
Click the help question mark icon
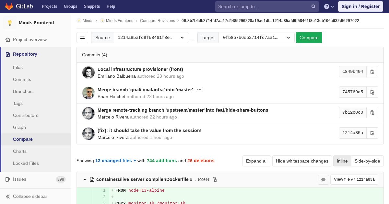329,6
